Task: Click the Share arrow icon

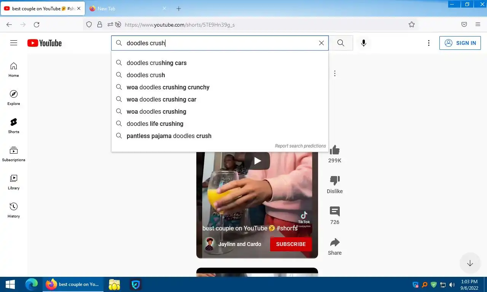Action: (x=335, y=242)
